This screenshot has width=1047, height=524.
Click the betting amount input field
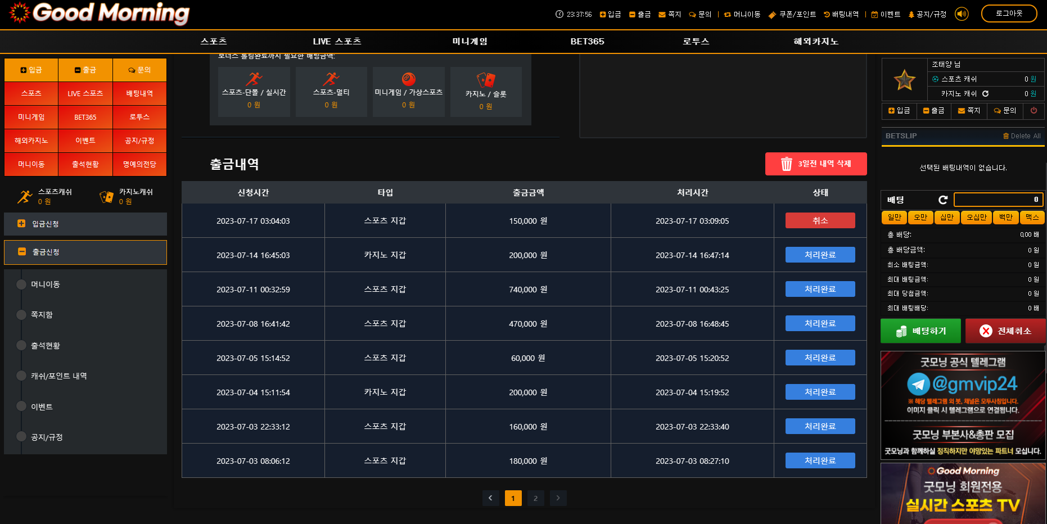pos(998,200)
